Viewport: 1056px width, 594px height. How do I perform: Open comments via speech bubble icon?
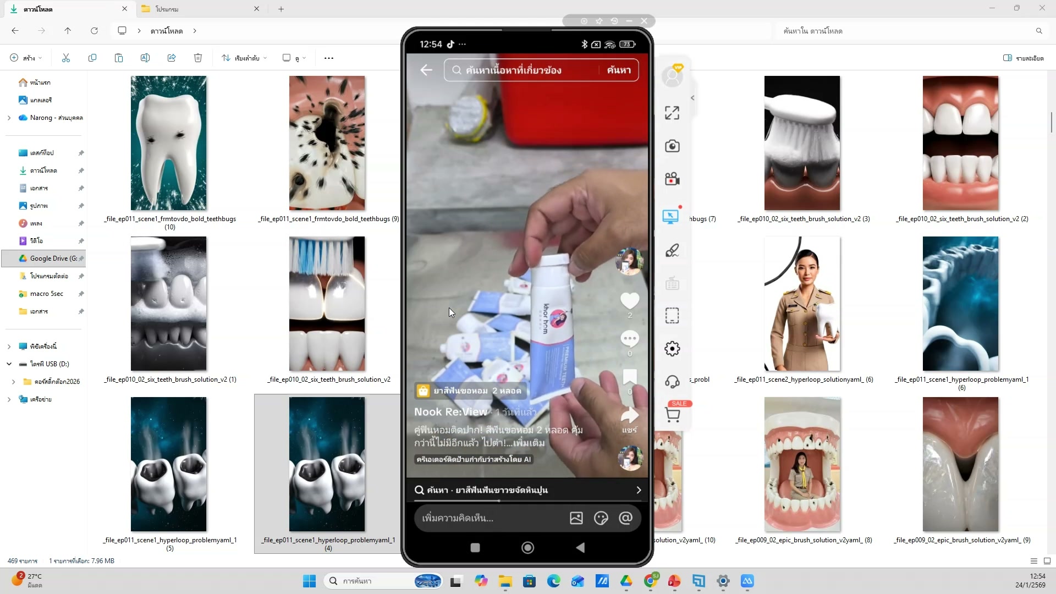tap(630, 338)
